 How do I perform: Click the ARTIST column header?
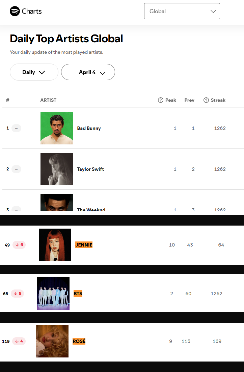pyautogui.click(x=48, y=100)
